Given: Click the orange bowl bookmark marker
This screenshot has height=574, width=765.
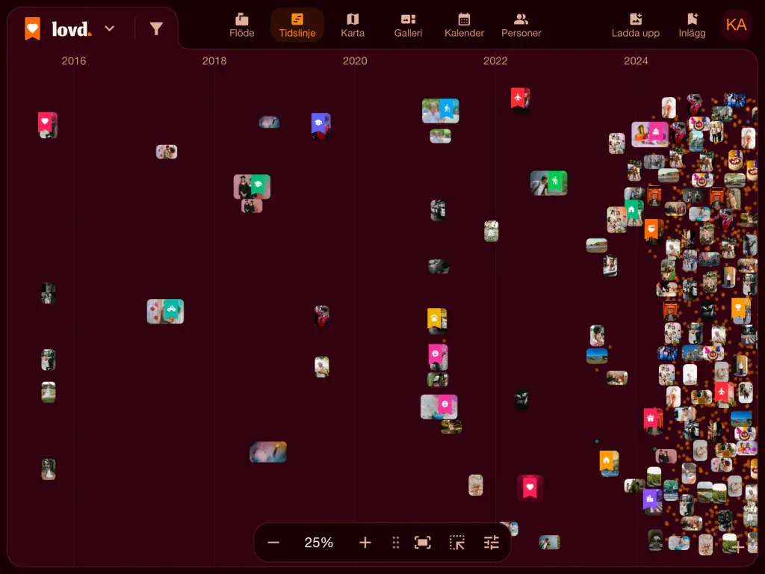Looking at the screenshot, I should [x=651, y=229].
